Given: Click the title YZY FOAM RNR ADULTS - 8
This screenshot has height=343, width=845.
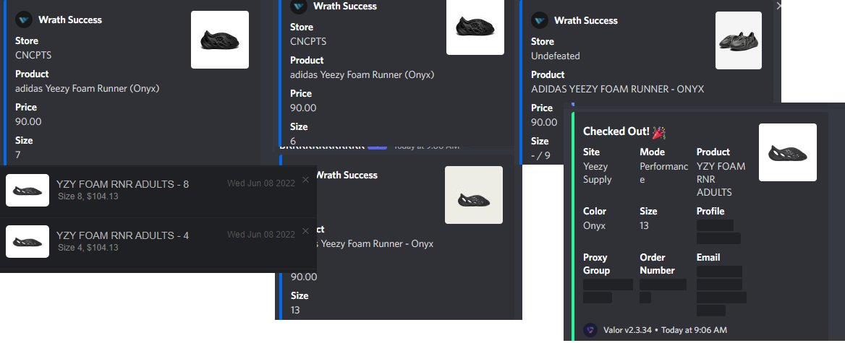Looking at the screenshot, I should coord(122,184).
